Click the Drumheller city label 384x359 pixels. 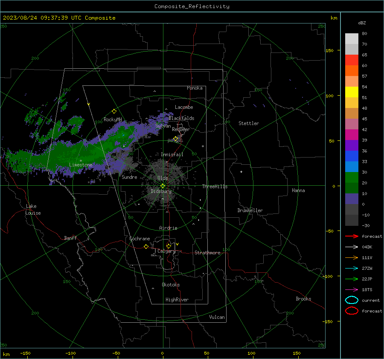[x=250, y=210]
